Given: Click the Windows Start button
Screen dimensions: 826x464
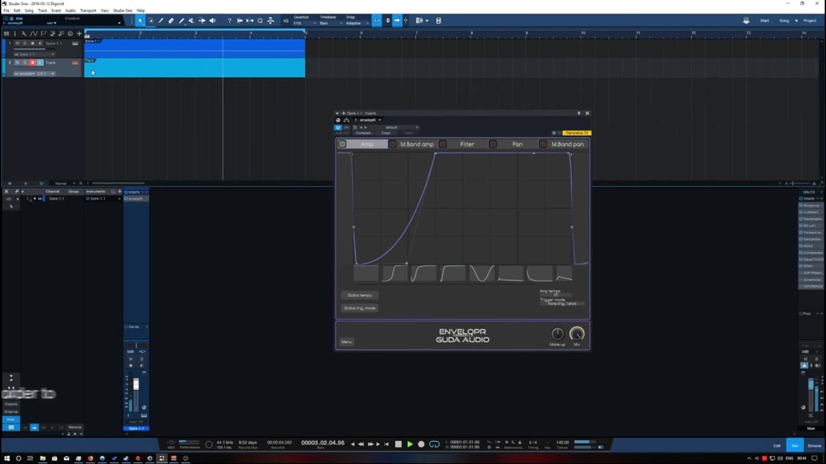Looking at the screenshot, I should click(6, 458).
